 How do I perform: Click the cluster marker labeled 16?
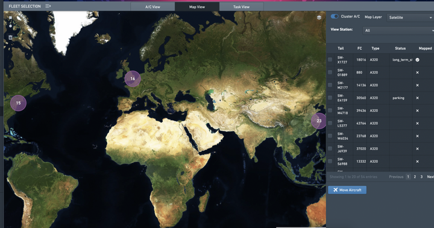pos(133,78)
